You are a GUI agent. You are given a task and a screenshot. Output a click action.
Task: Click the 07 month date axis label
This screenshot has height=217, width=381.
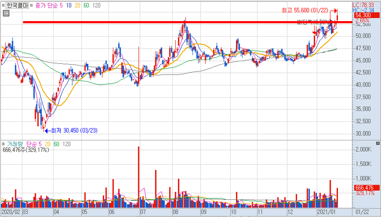142,212
